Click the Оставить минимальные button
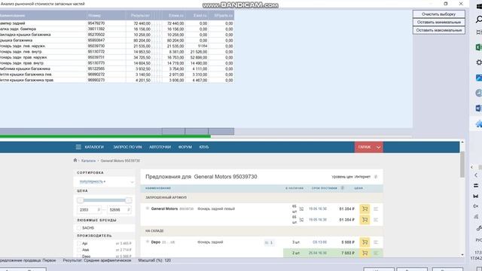The width and height of the screenshot is (482, 271). (x=438, y=22)
